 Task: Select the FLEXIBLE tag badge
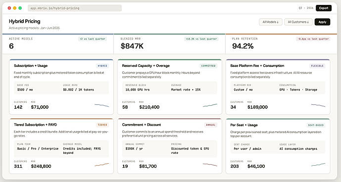317,66
